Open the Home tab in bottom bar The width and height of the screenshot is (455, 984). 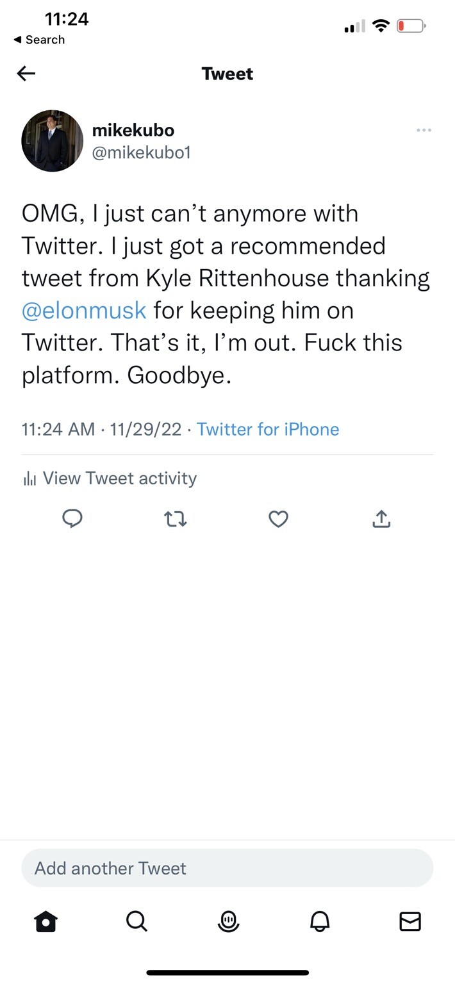point(46,921)
